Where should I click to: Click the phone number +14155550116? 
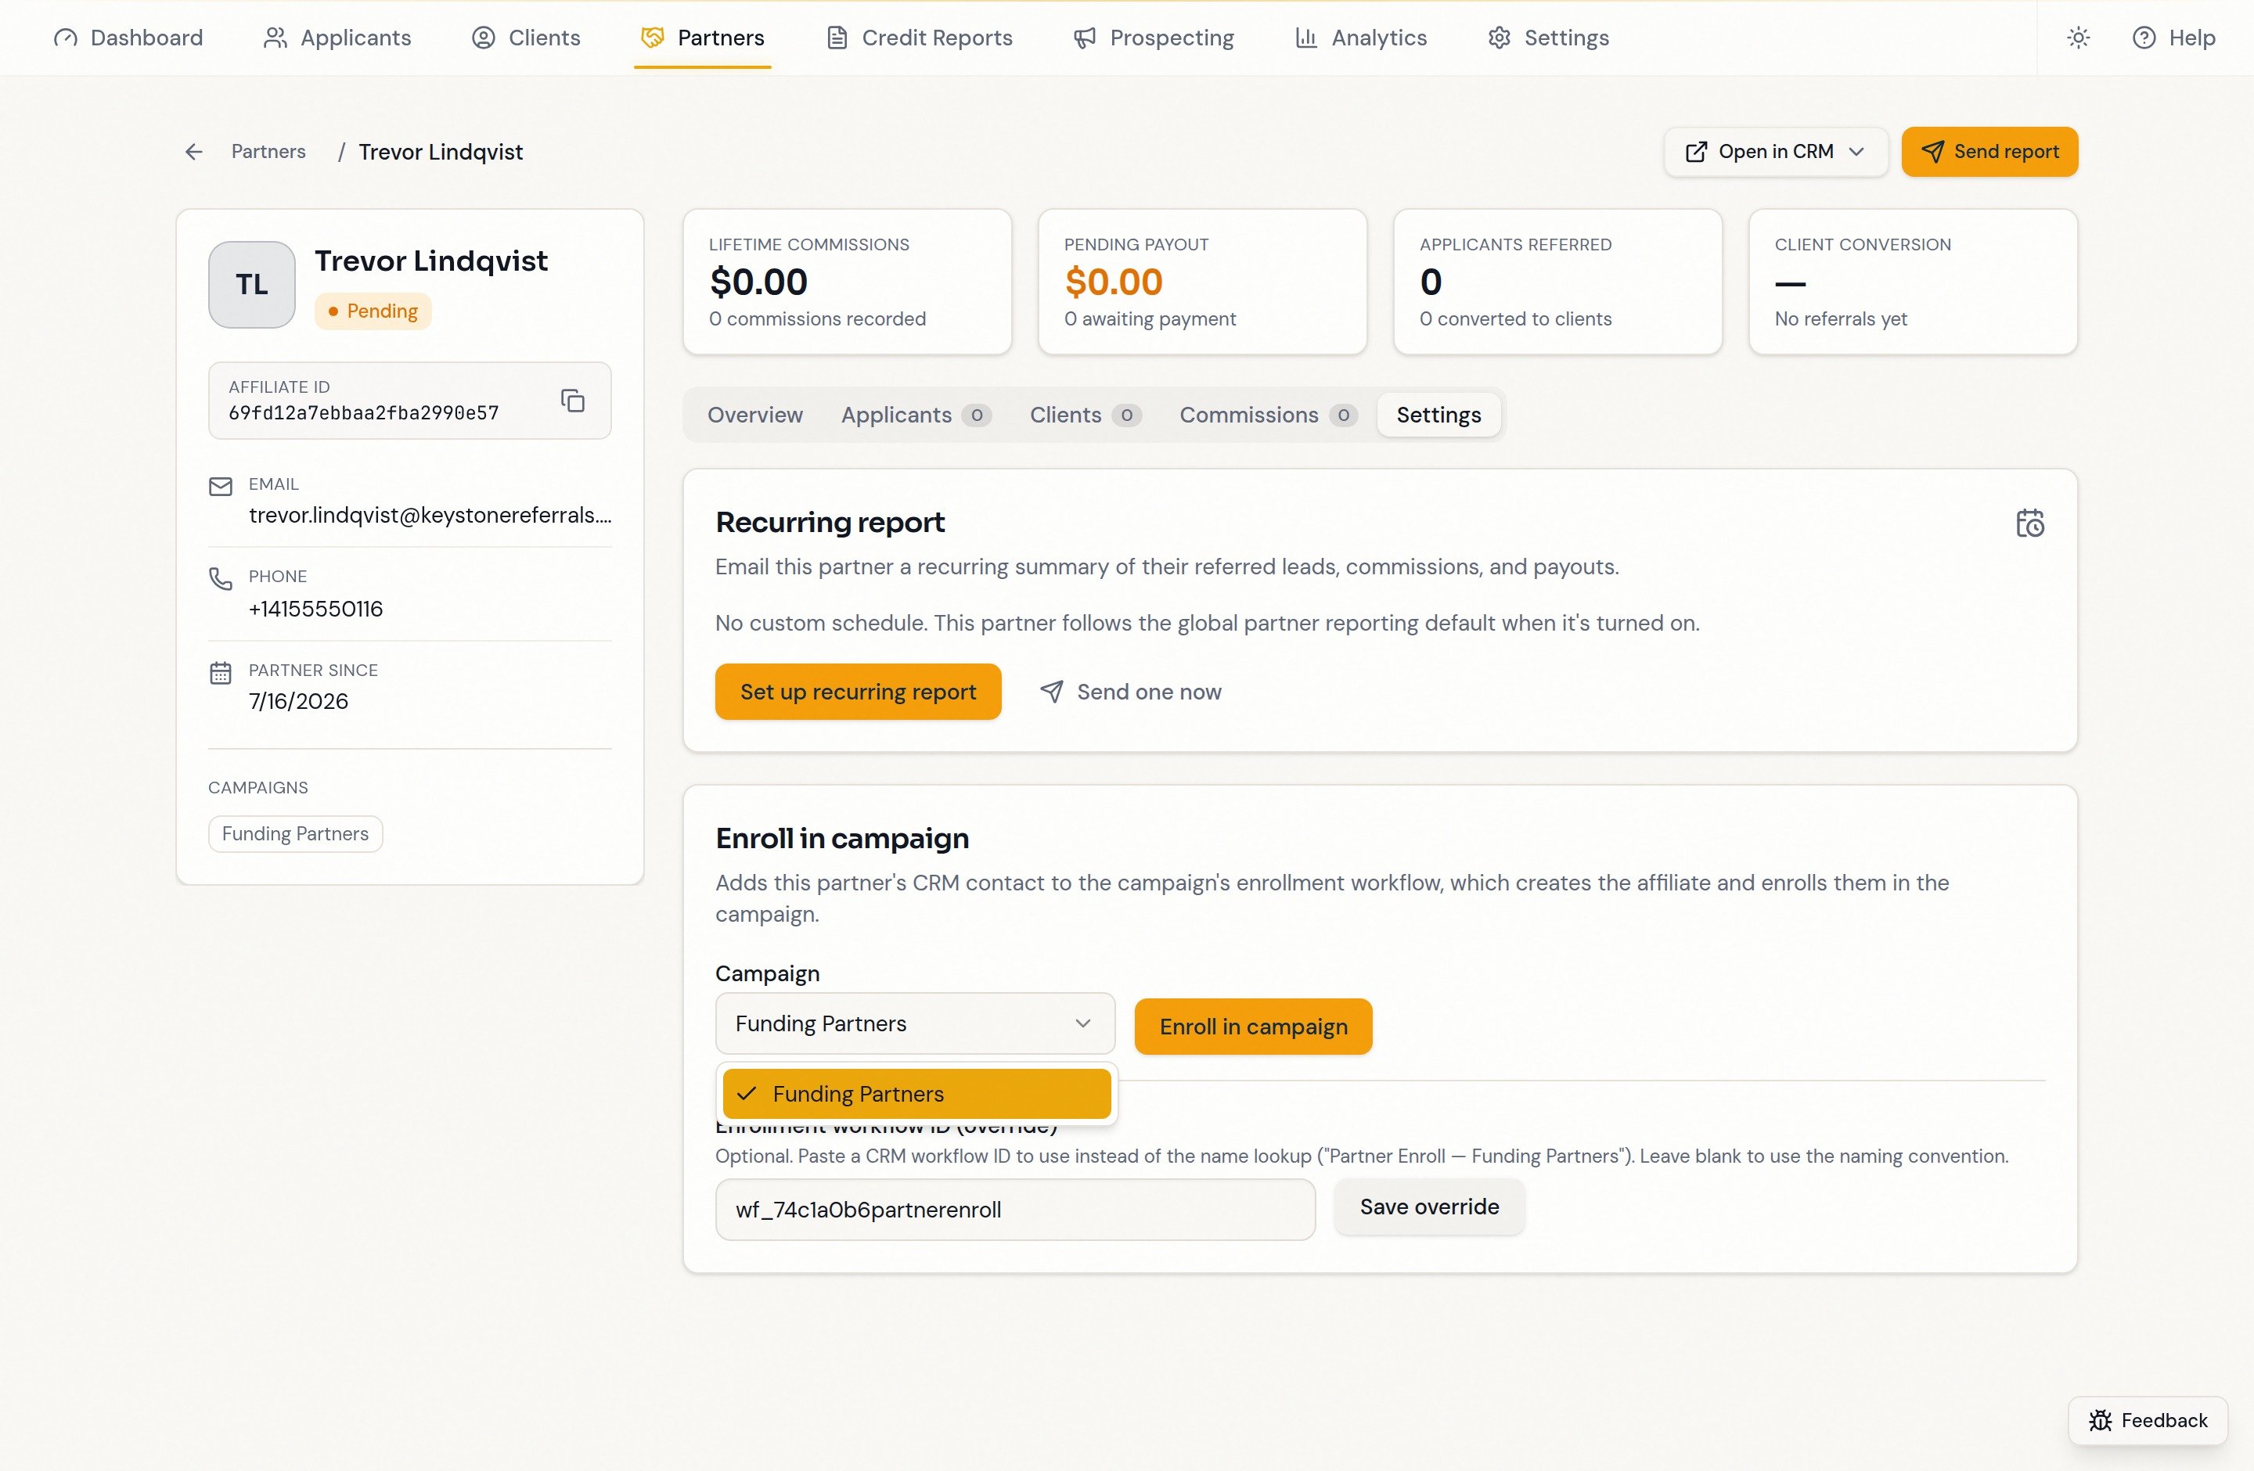(x=315, y=609)
